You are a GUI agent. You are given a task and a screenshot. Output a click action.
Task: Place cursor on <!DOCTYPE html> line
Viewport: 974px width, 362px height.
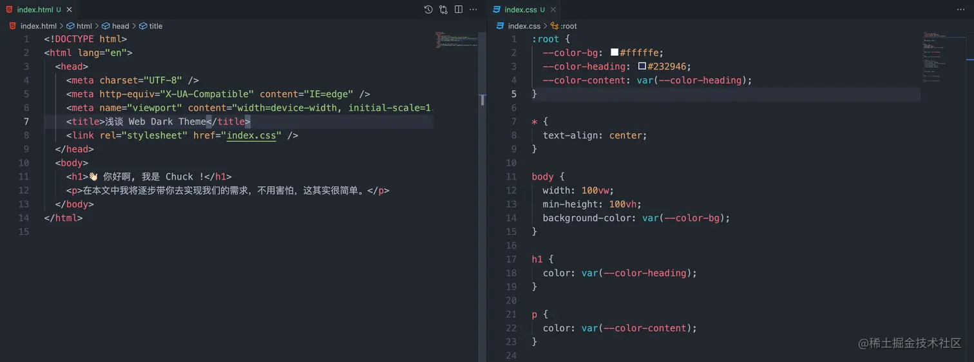pos(86,39)
